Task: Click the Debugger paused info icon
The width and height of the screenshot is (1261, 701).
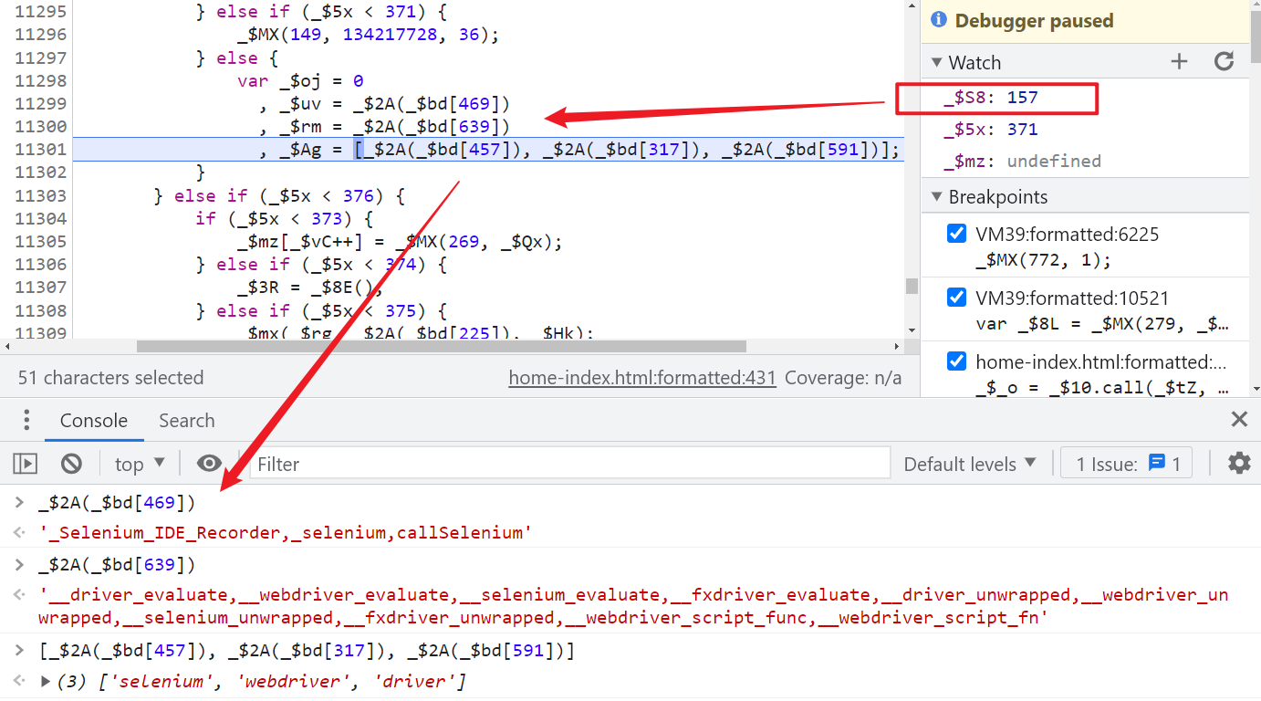Action: [938, 20]
